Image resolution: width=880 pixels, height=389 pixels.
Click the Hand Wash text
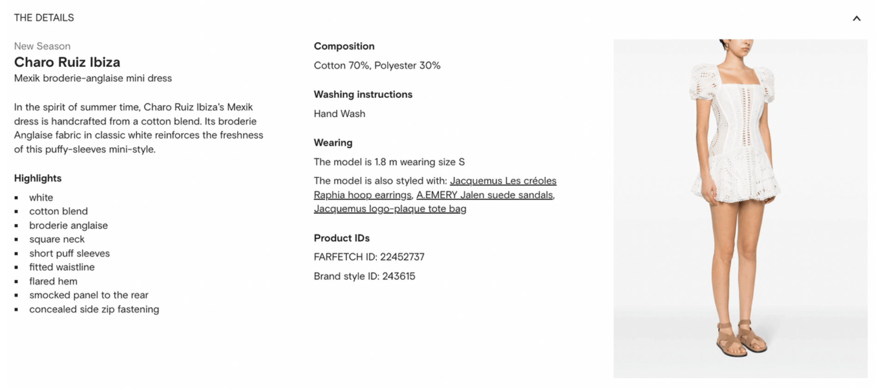340,114
